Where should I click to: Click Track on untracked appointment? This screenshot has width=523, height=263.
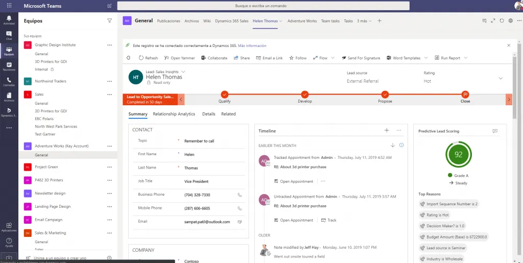click(x=328, y=220)
